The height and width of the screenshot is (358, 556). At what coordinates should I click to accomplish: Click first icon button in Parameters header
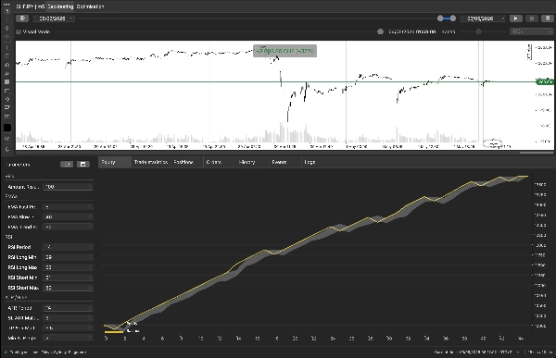(67, 165)
